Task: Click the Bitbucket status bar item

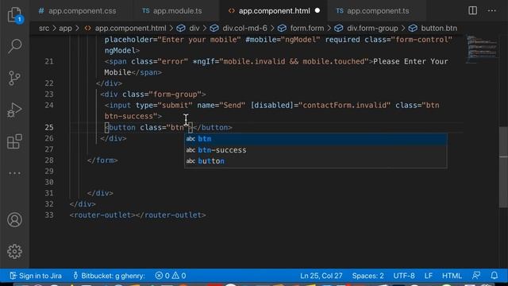Action: [x=109, y=276]
